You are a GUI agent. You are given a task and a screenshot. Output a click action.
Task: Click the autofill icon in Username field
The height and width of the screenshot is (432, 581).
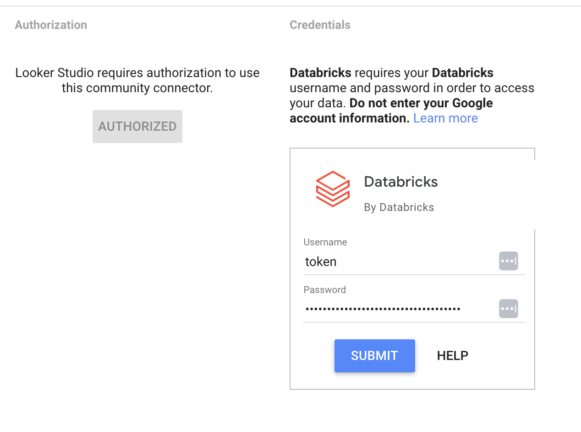pos(508,261)
